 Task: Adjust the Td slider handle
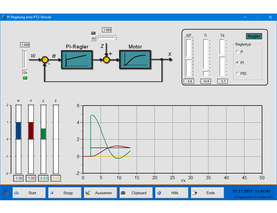222,56
